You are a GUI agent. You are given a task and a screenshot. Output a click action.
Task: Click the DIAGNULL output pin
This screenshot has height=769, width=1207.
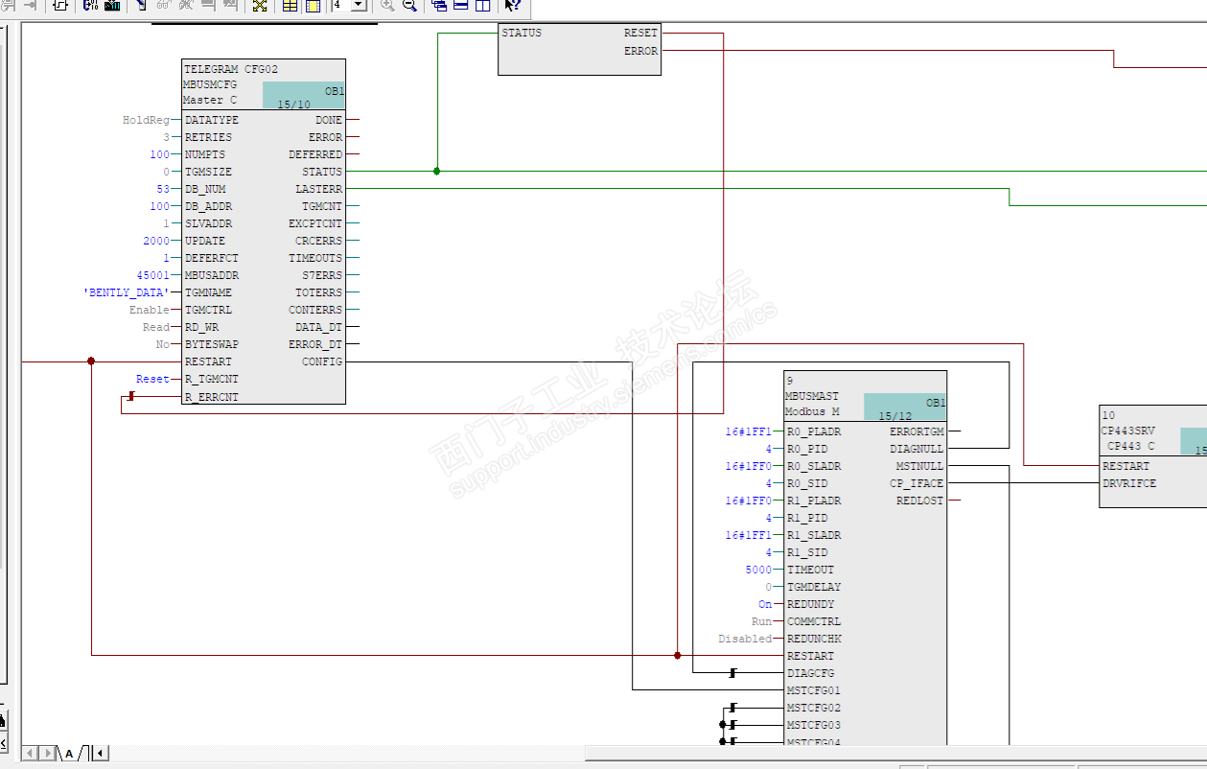917,449
